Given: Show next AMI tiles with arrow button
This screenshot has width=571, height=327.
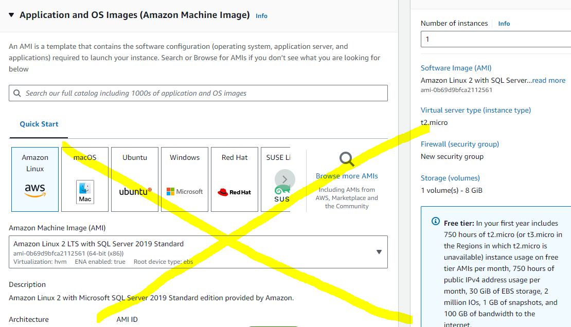Looking at the screenshot, I should 285,179.
